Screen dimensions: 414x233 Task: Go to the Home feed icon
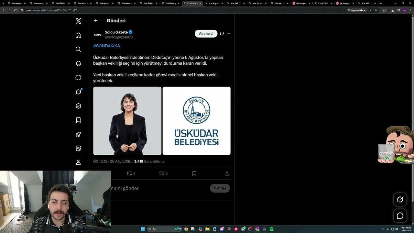[x=78, y=35]
